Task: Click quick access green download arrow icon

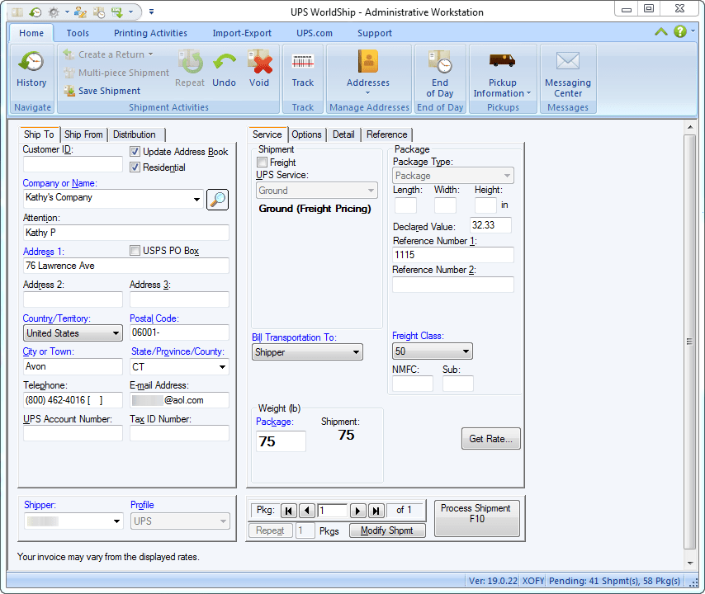Action: 117,12
